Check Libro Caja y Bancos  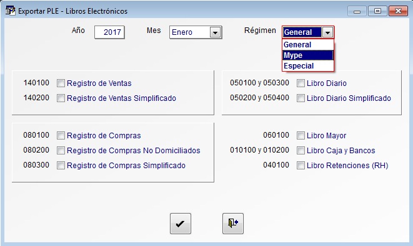pyautogui.click(x=301, y=151)
